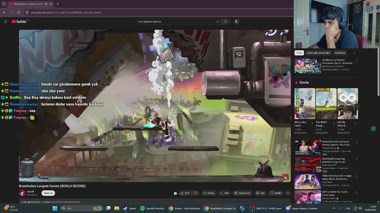Download the video with İndir button

(x=224, y=193)
